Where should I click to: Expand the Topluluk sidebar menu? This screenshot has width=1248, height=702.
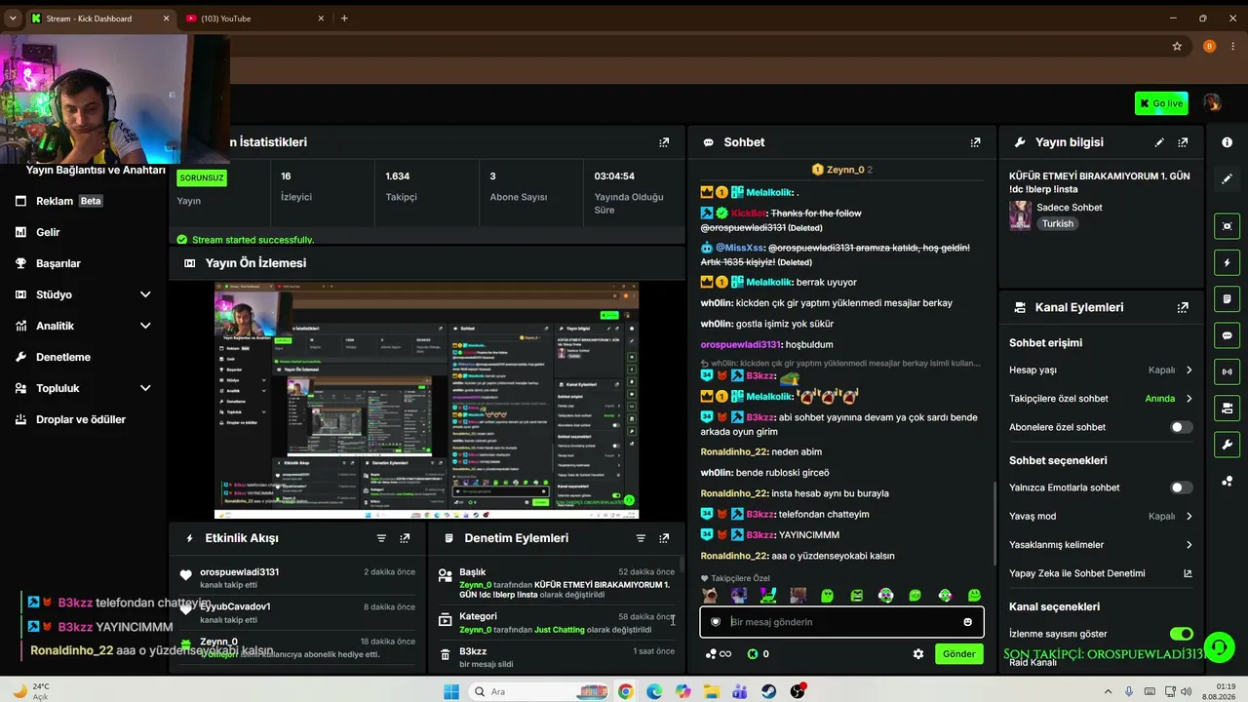click(145, 388)
